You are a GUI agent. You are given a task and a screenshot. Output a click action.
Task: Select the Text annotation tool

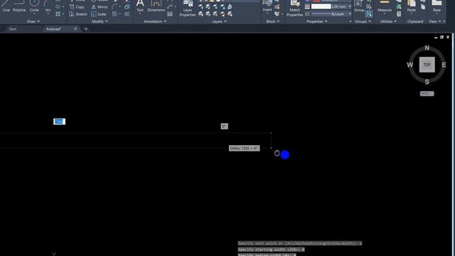click(140, 6)
